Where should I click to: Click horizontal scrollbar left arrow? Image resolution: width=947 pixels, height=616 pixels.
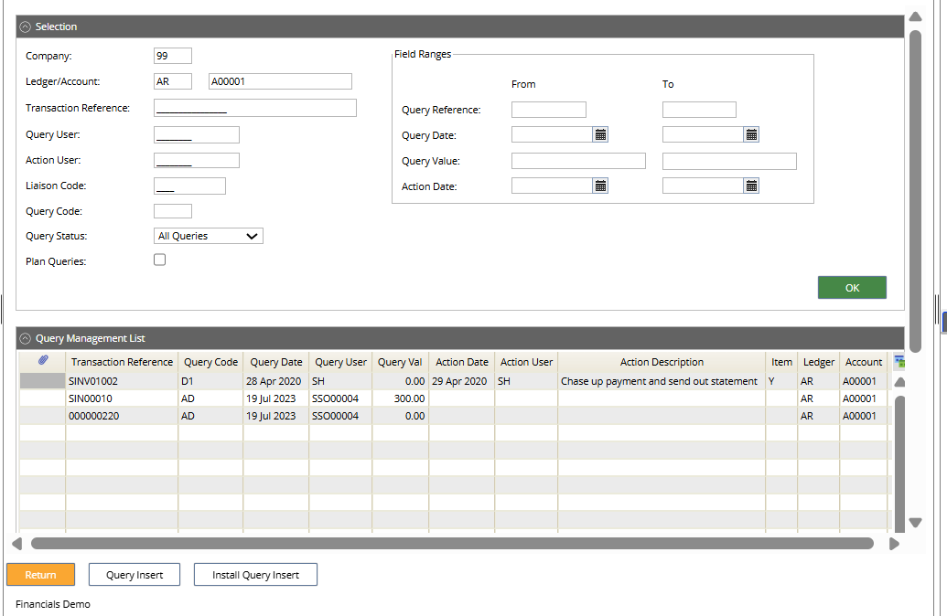point(16,544)
